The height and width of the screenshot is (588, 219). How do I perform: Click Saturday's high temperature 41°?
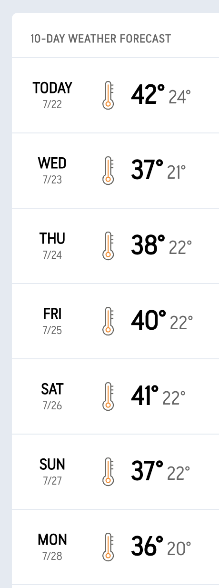click(x=145, y=396)
